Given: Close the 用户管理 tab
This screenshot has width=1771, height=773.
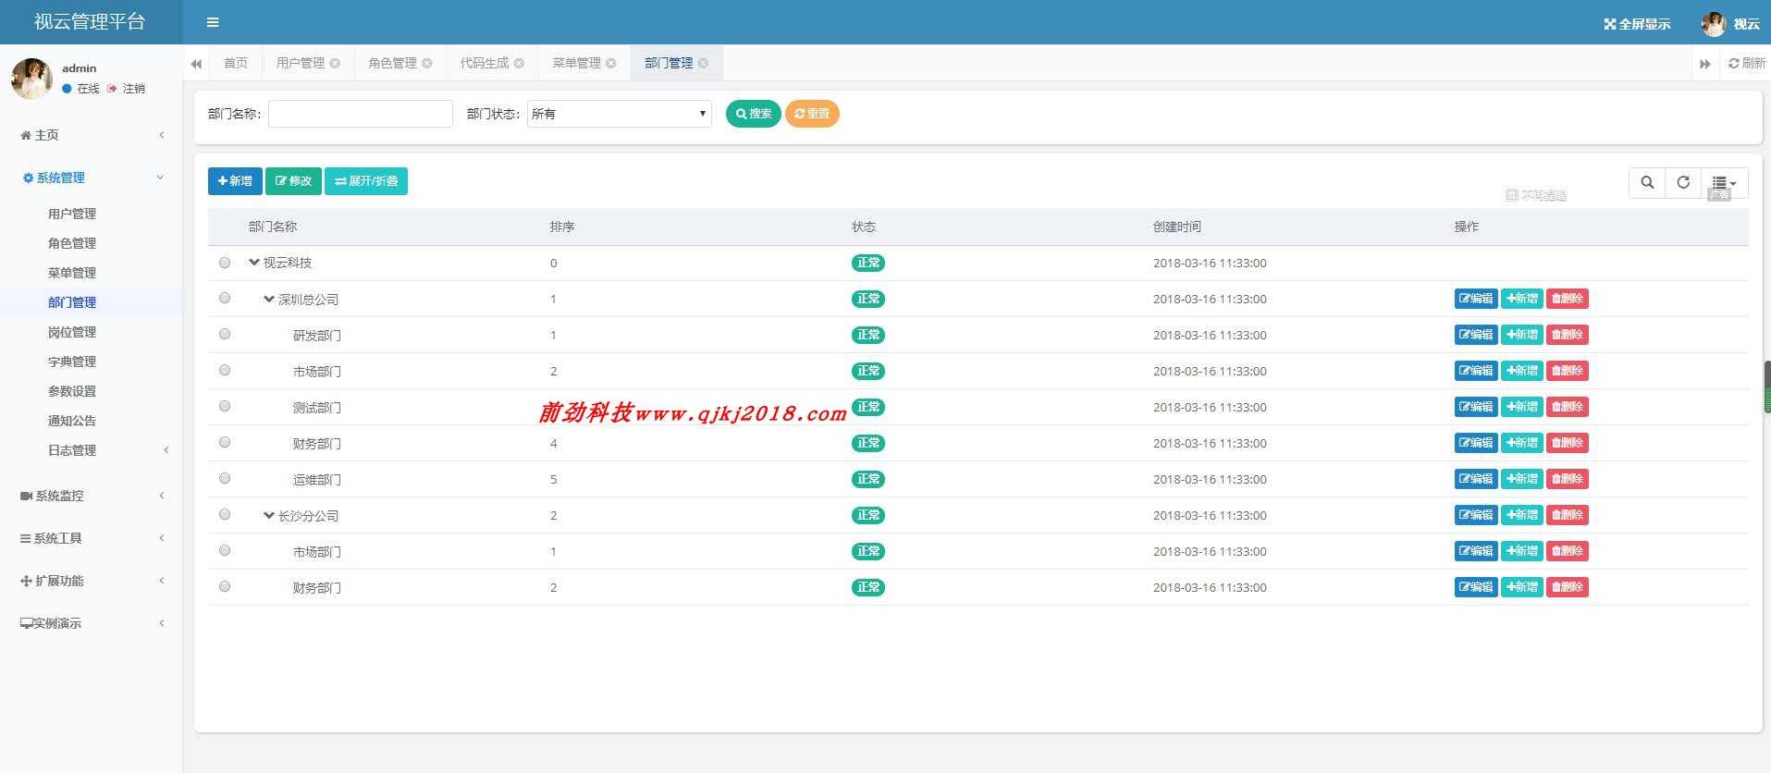Looking at the screenshot, I should click(335, 63).
